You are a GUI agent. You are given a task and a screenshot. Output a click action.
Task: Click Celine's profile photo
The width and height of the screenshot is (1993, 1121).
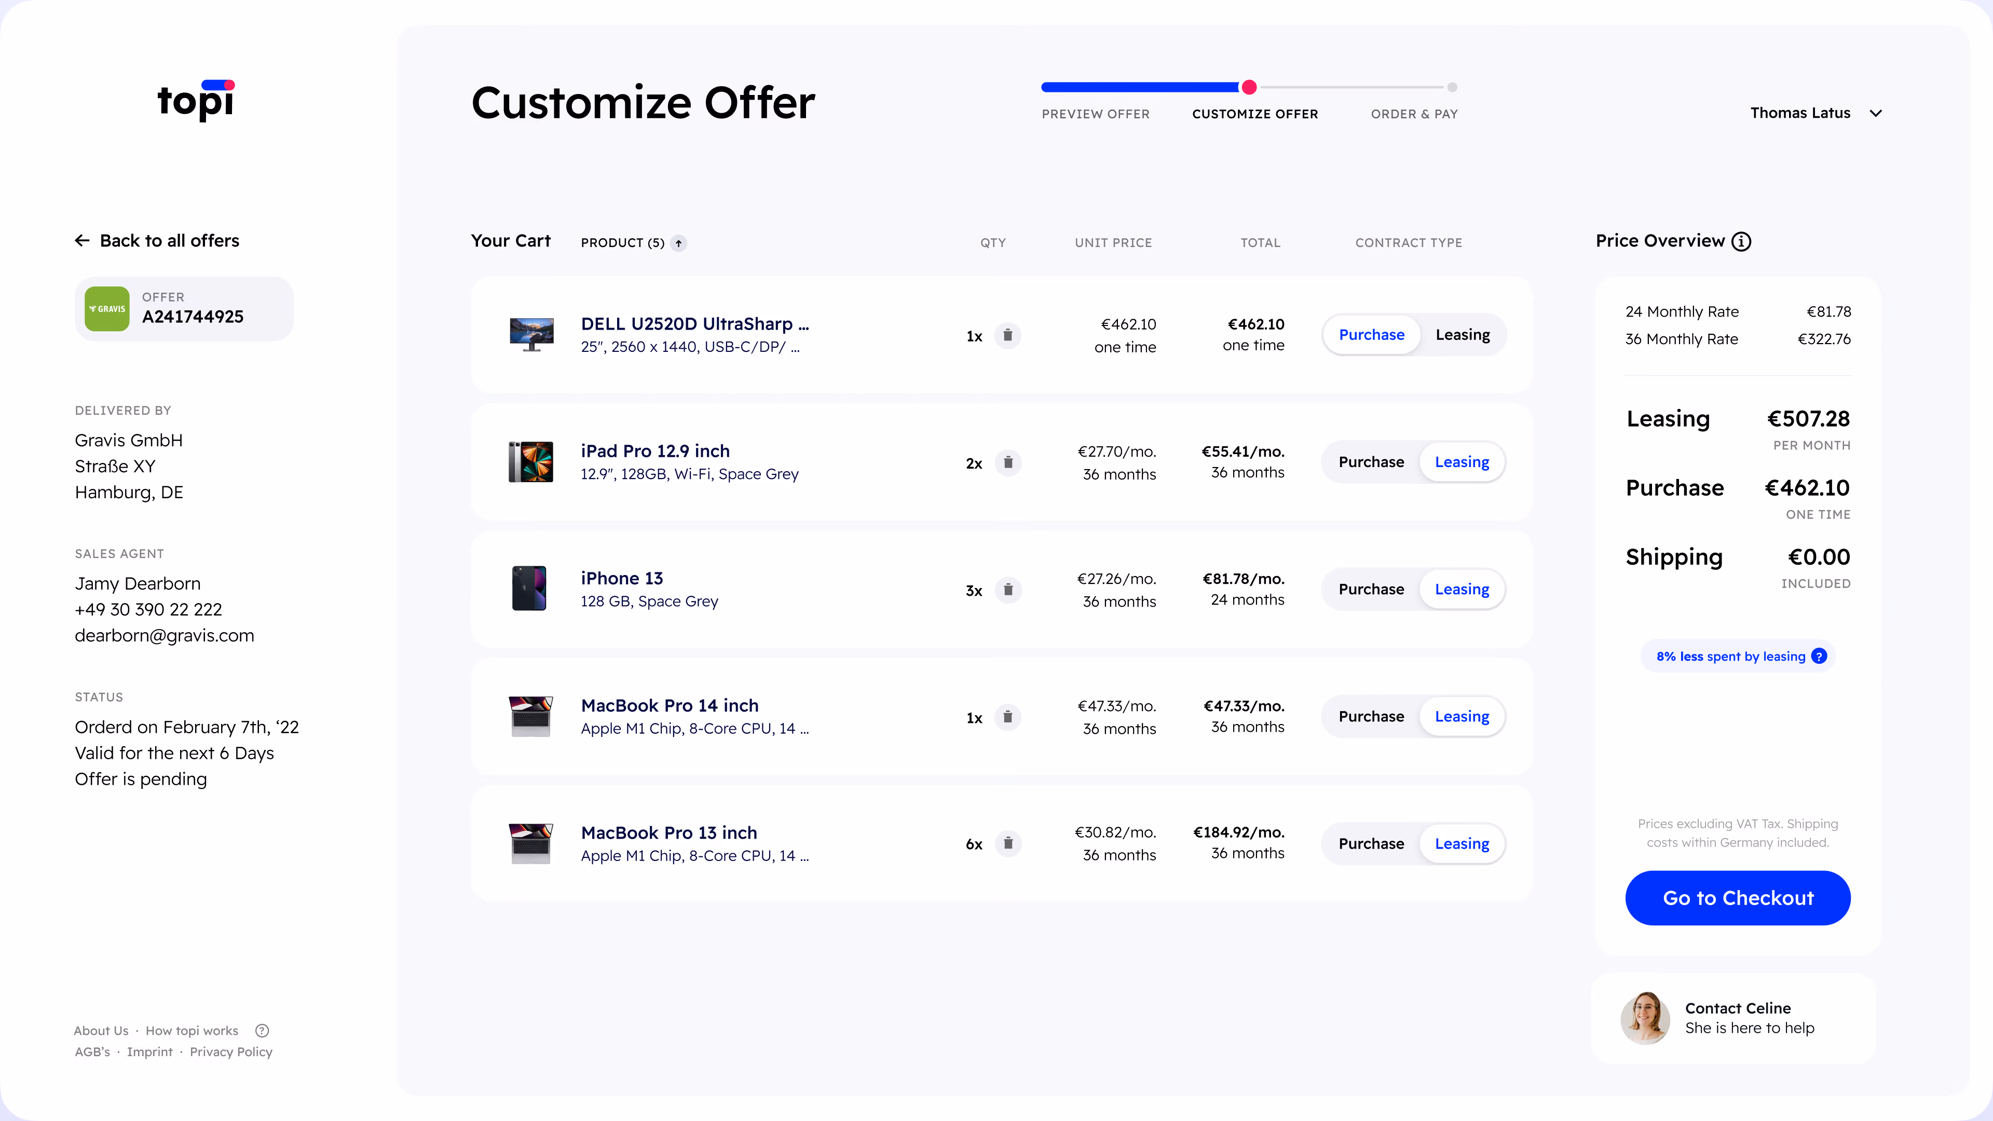[x=1646, y=1018]
